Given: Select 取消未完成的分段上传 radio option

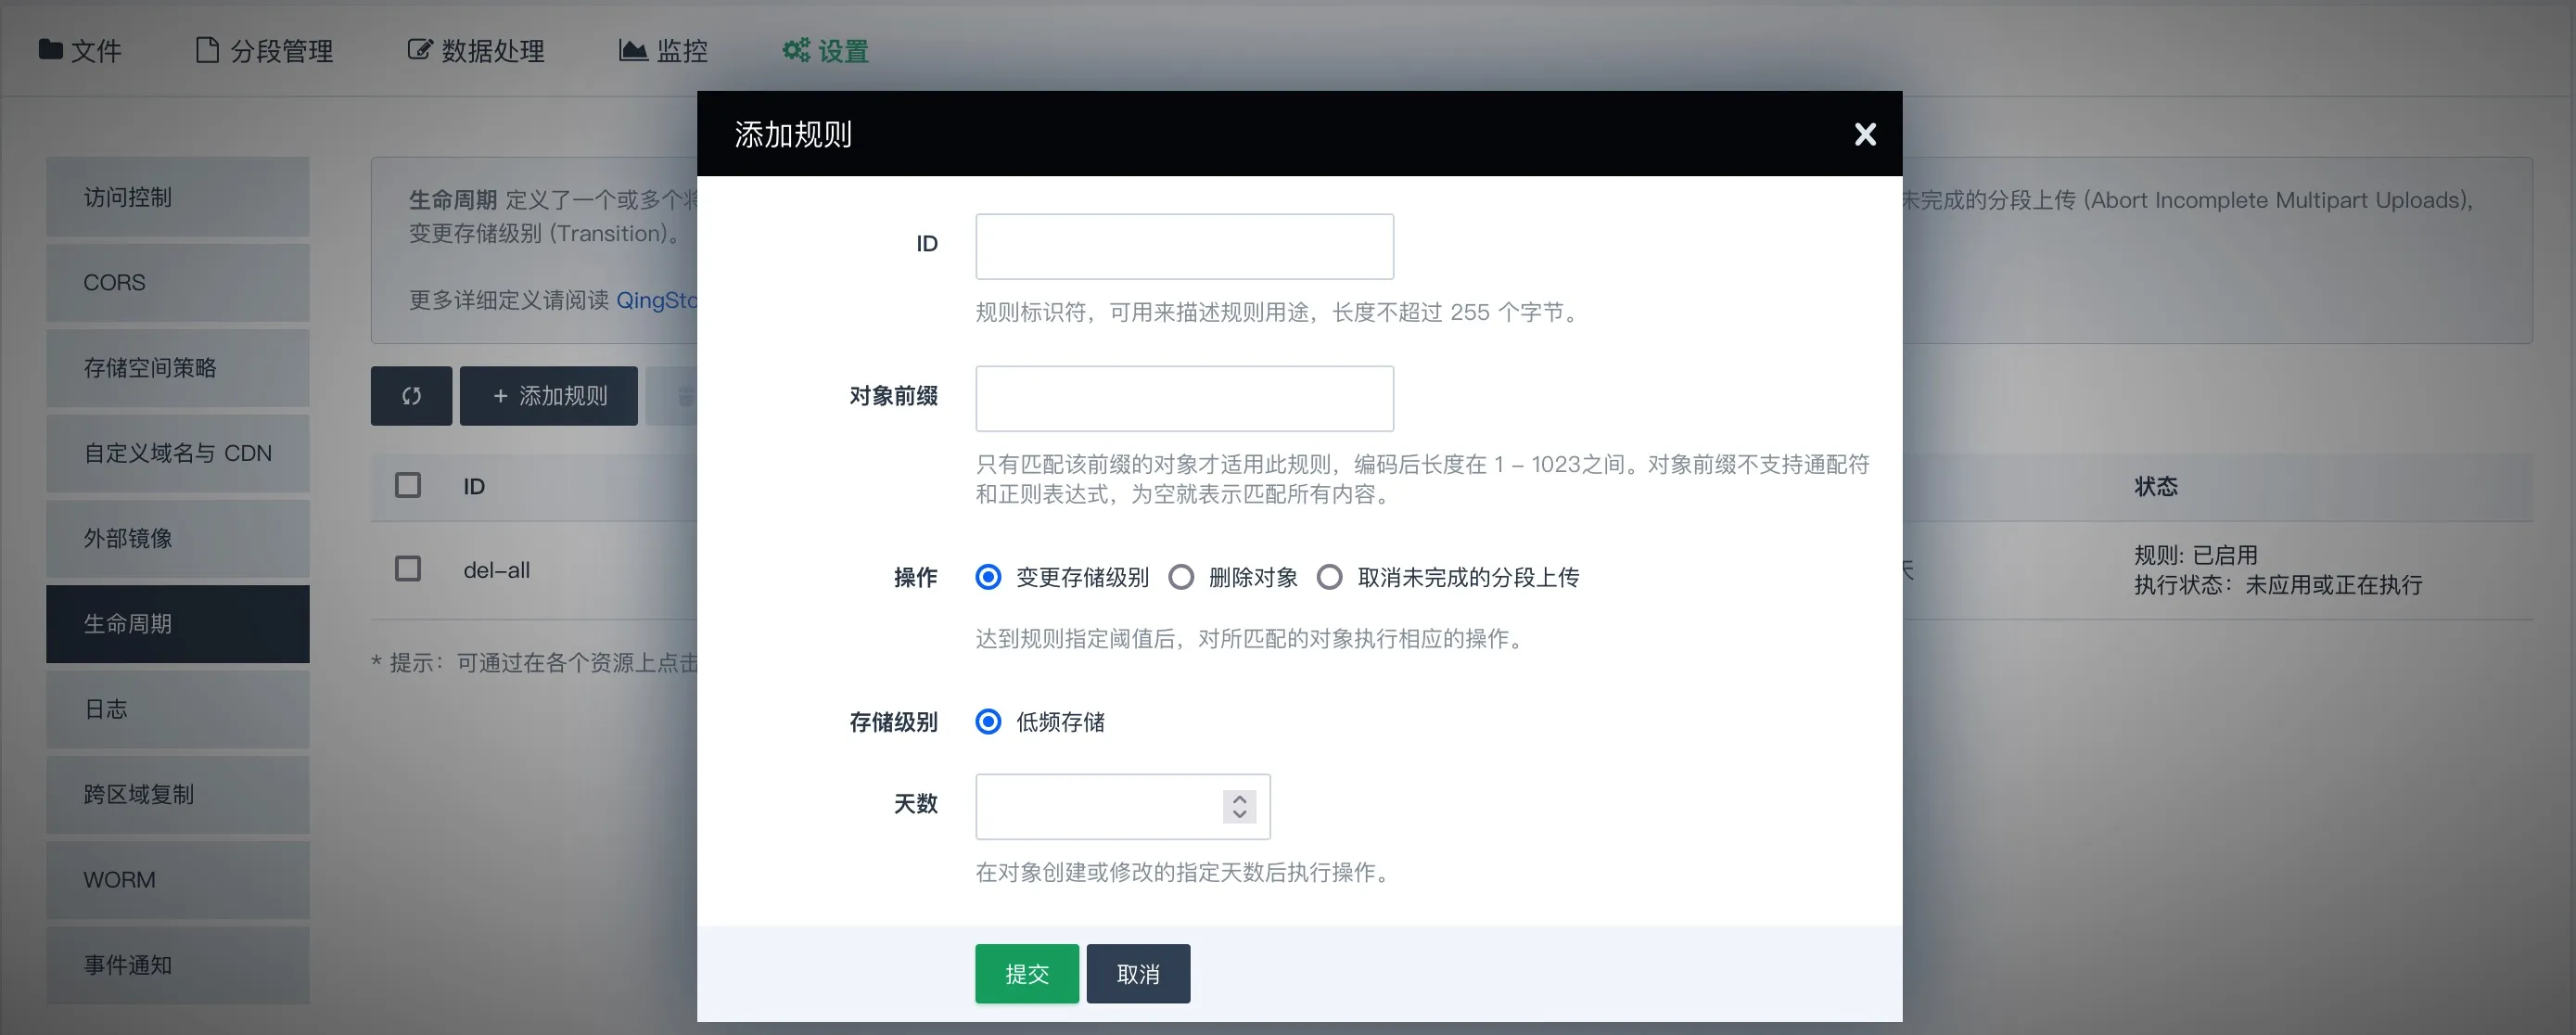Looking at the screenshot, I should 1329,577.
